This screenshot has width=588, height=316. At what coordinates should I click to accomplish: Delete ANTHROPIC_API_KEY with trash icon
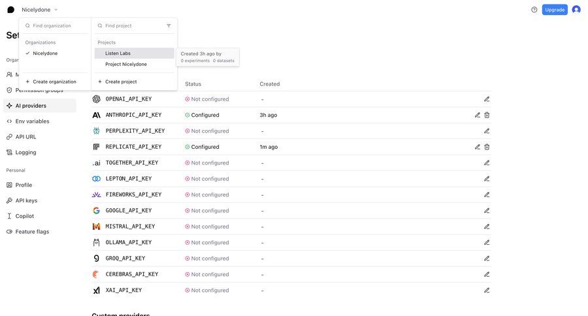487,115
